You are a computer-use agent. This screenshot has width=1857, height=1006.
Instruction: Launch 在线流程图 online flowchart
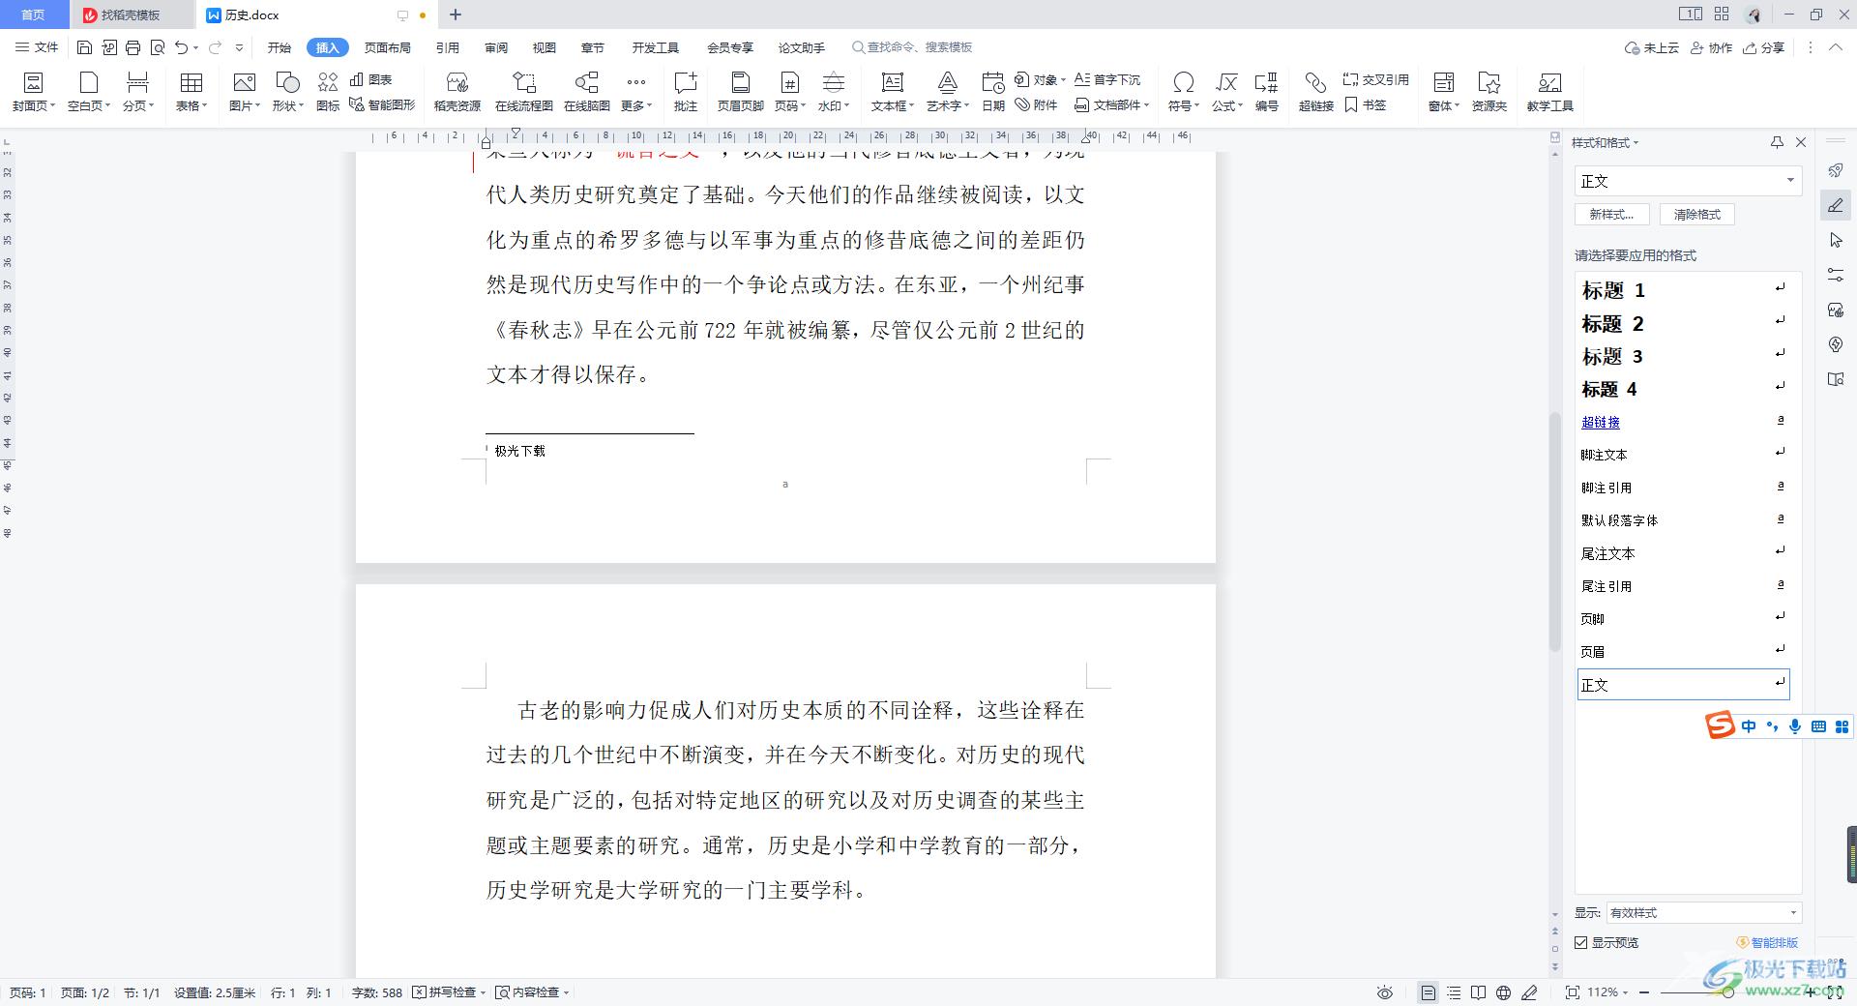coord(524,92)
